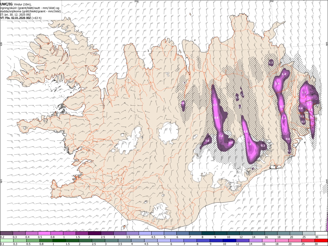Pick the light grey 25–30 top legend swatch
328x246 pixels.
[x=308, y=233]
